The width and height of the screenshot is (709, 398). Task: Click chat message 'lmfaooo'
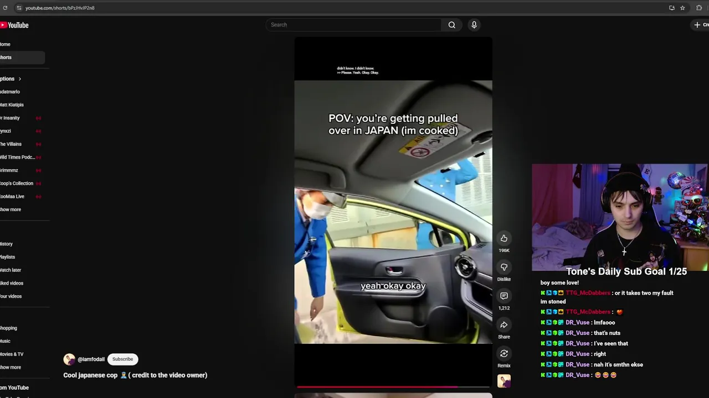click(604, 323)
